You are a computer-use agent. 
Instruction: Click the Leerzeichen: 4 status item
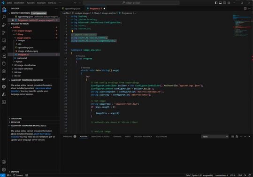tap(222, 175)
